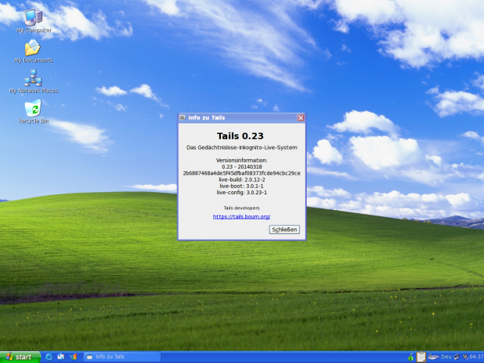This screenshot has width=484, height=363.
Task: Click the 04:37 clock in taskbar
Action: click(477, 357)
